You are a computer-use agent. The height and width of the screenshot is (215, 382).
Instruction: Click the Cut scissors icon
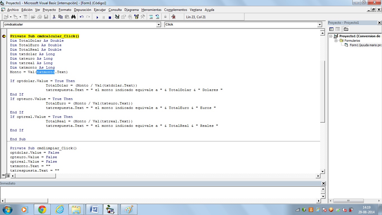[54, 17]
